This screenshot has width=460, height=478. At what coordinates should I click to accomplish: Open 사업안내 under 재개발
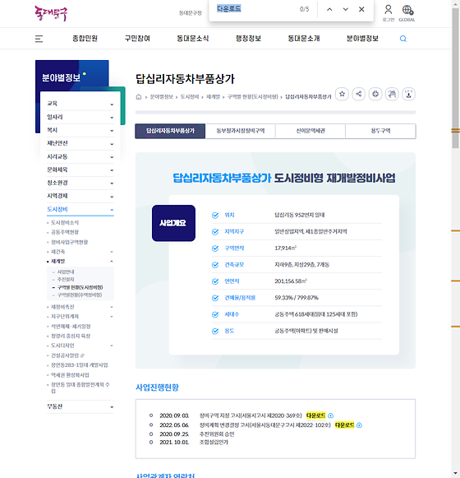pyautogui.click(x=66, y=271)
